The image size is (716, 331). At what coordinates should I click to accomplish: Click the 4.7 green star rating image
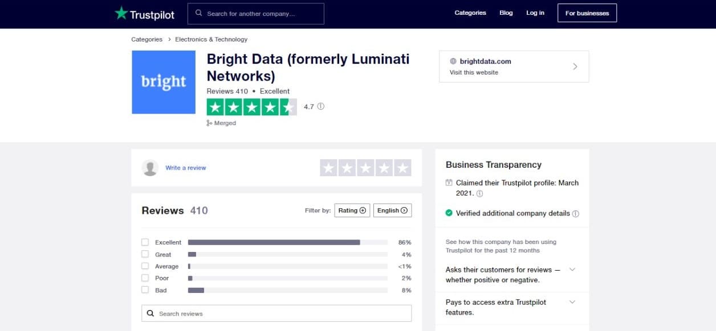[x=251, y=107]
